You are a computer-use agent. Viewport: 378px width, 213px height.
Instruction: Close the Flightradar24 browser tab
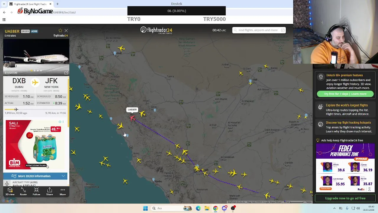click(x=50, y=4)
